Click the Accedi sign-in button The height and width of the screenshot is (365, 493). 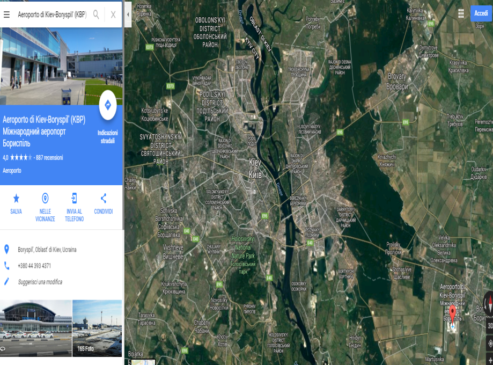pyautogui.click(x=481, y=13)
